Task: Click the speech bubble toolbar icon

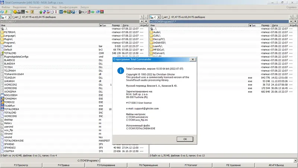Action: coord(85,12)
